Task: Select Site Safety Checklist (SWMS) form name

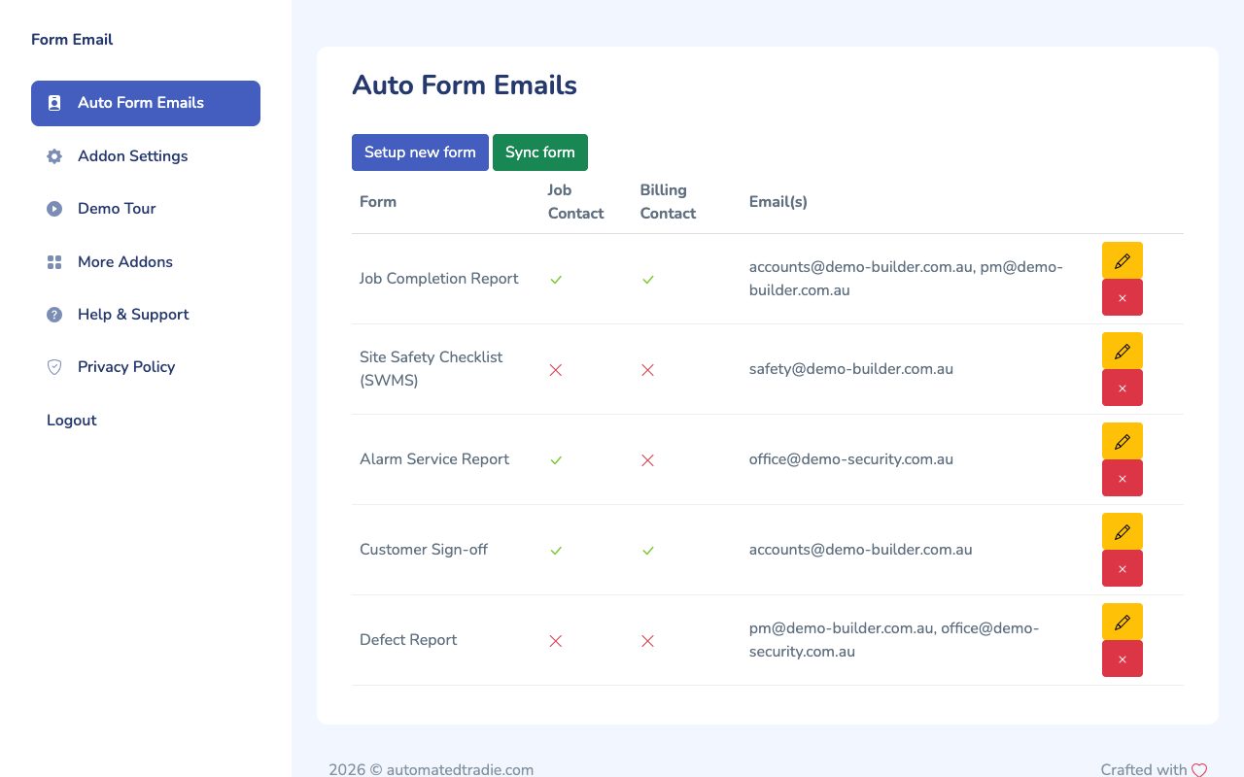Action: (432, 369)
